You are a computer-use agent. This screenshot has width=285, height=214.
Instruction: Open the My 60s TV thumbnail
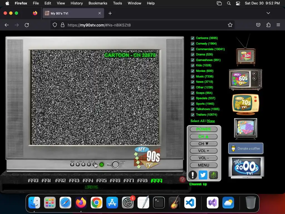(x=245, y=79)
